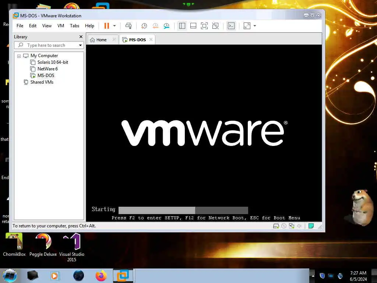Enter full screen mode icon
The height and width of the screenshot is (283, 377).
point(204,26)
